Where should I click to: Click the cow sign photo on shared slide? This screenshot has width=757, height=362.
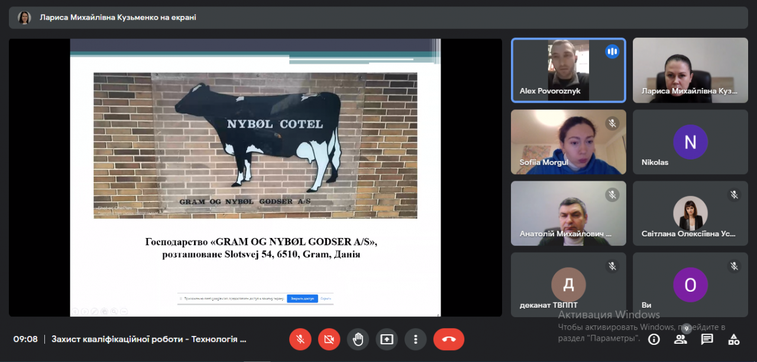(255, 145)
